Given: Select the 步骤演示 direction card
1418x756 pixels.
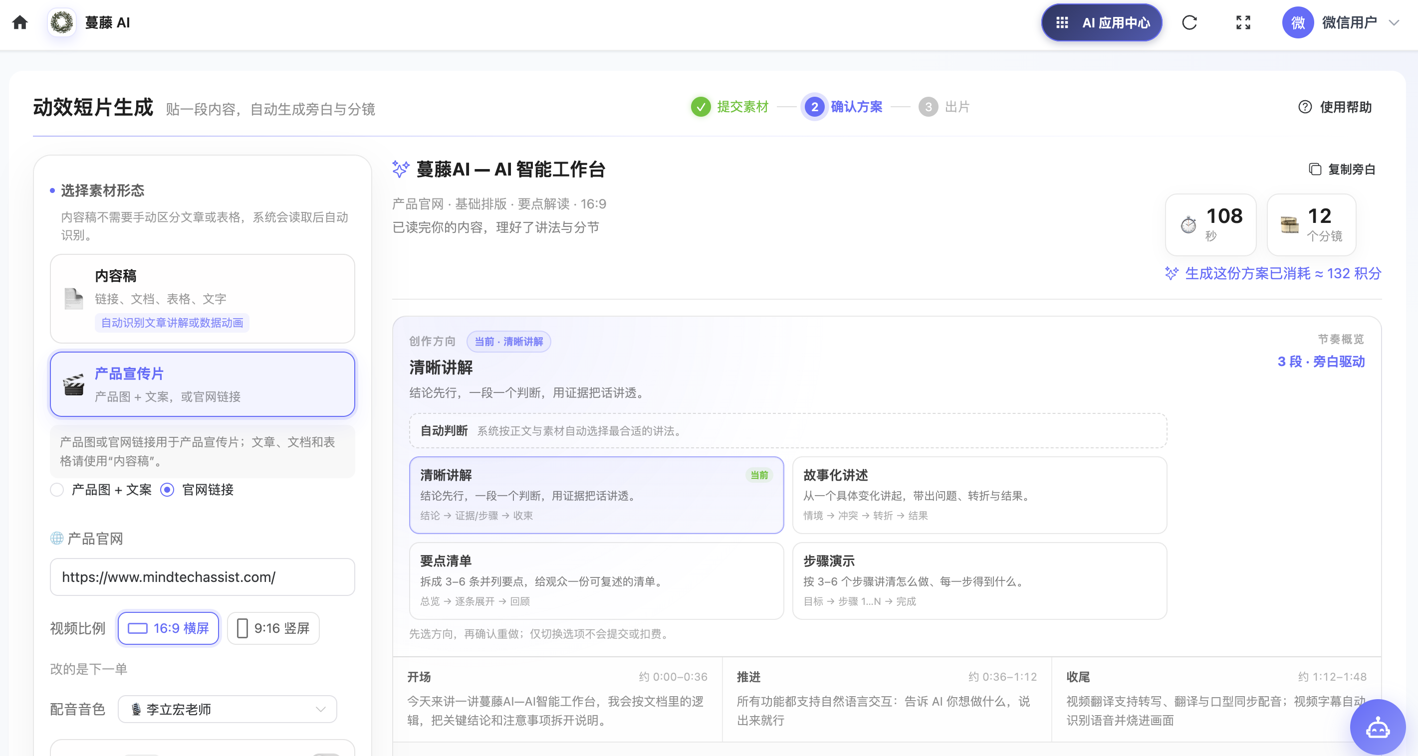Looking at the screenshot, I should click(x=979, y=580).
